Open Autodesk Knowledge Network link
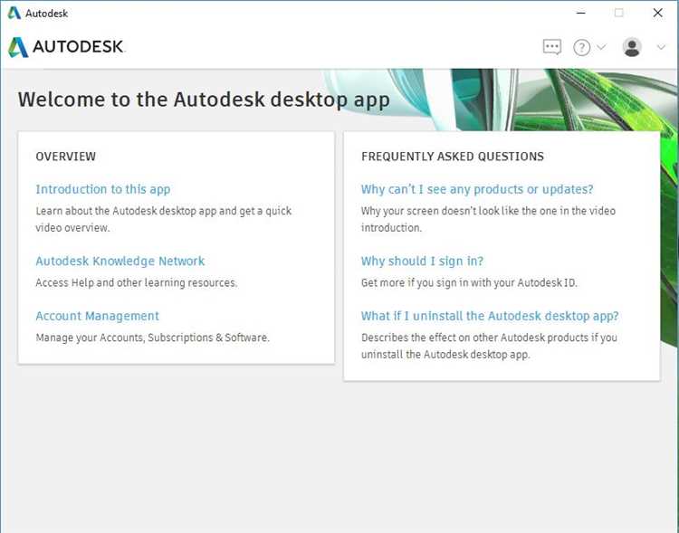The height and width of the screenshot is (533, 679). pyautogui.click(x=120, y=262)
